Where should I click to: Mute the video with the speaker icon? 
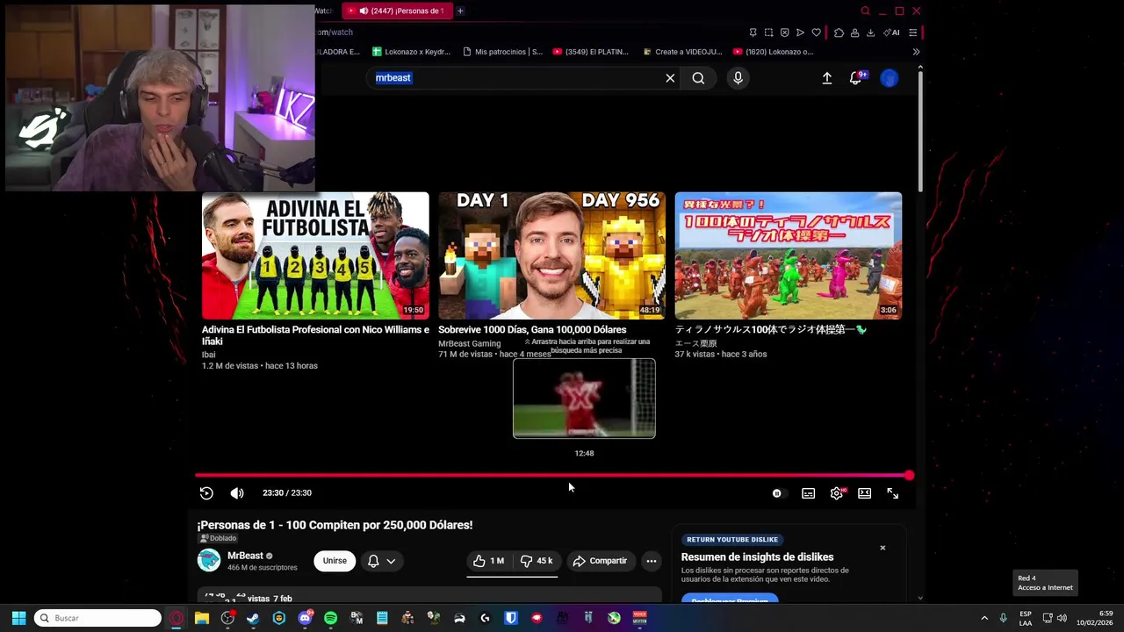(x=237, y=493)
